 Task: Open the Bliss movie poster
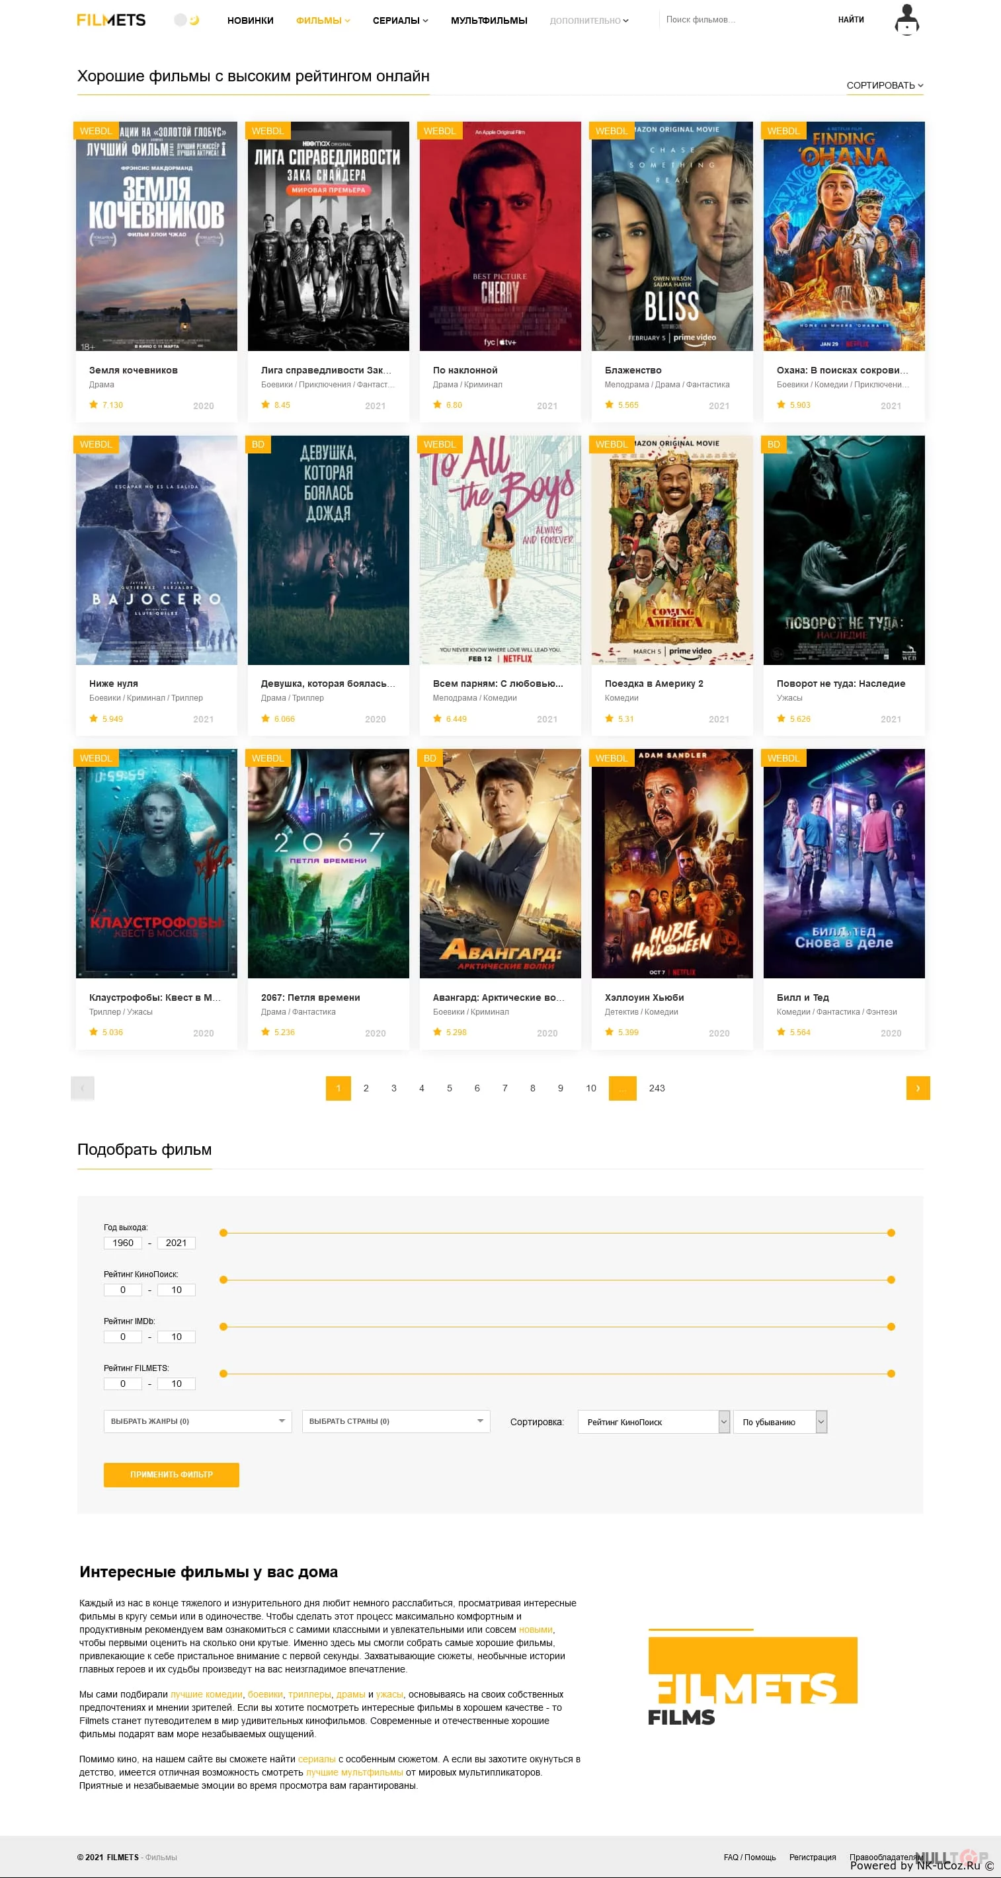pyautogui.click(x=672, y=236)
